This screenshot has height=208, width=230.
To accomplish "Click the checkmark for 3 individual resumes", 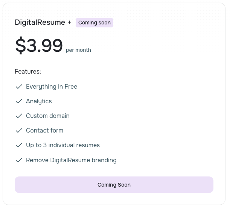I will pos(19,145).
